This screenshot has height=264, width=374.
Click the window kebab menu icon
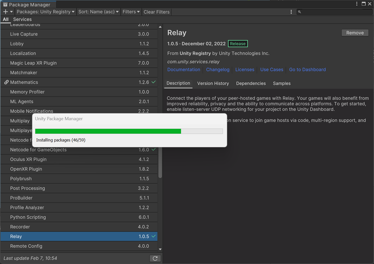click(357, 4)
